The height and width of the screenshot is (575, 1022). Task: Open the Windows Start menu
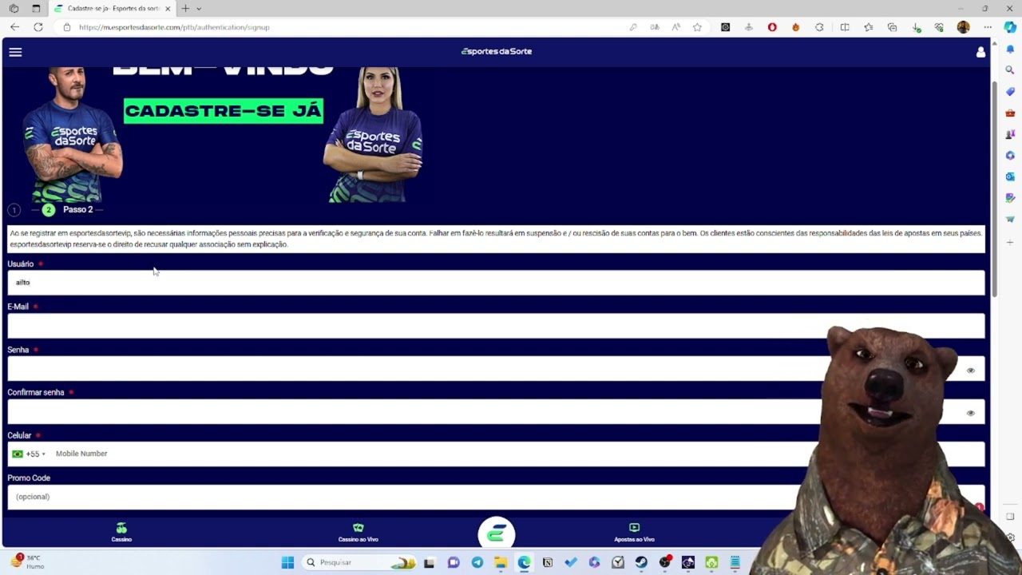pos(287,562)
